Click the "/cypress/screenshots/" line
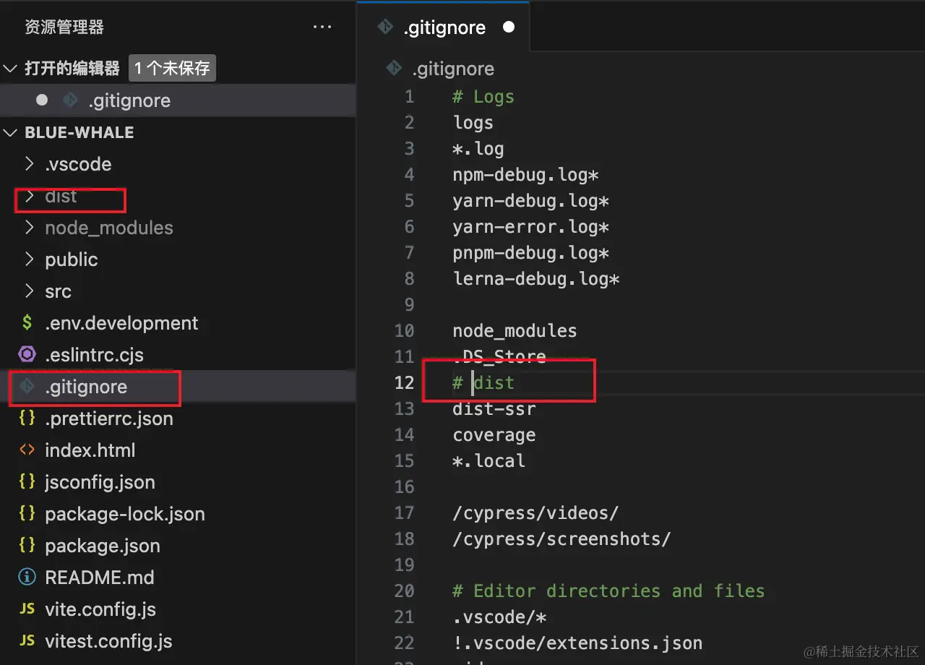The width and height of the screenshot is (925, 665). pyautogui.click(x=562, y=539)
